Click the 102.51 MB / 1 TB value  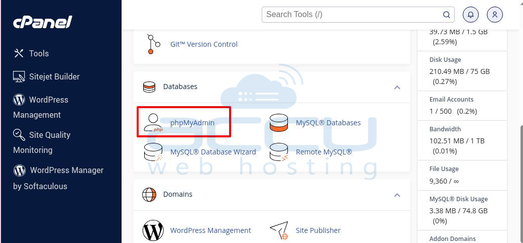coord(457,141)
